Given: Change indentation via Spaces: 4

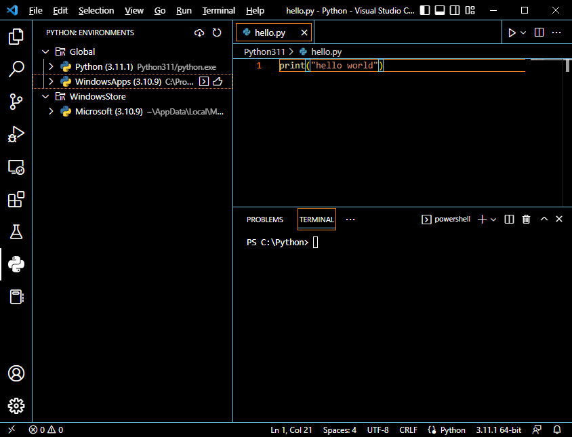Looking at the screenshot, I should (340, 430).
